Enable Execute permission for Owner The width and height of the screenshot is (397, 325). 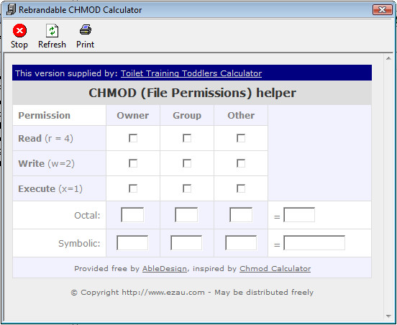133,188
